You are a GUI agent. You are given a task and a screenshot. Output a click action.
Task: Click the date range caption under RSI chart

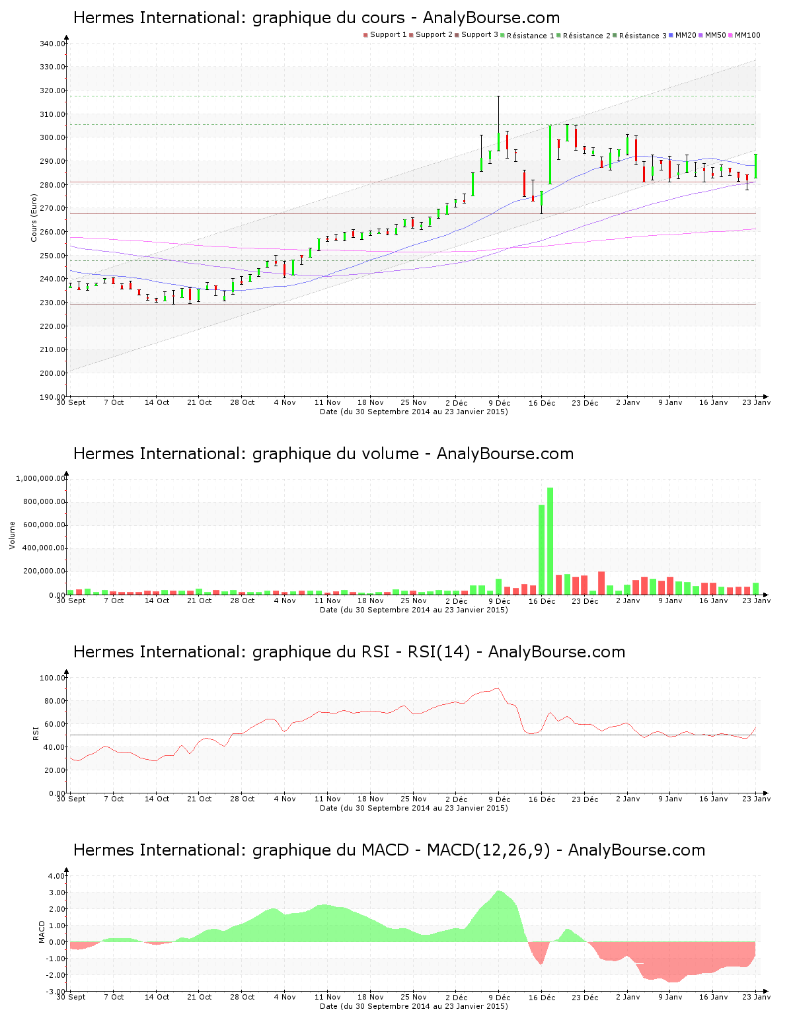(414, 808)
